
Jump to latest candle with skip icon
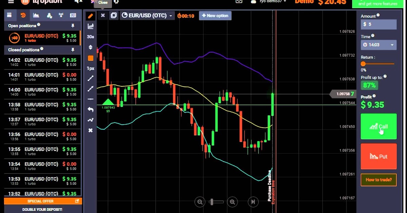253,202
